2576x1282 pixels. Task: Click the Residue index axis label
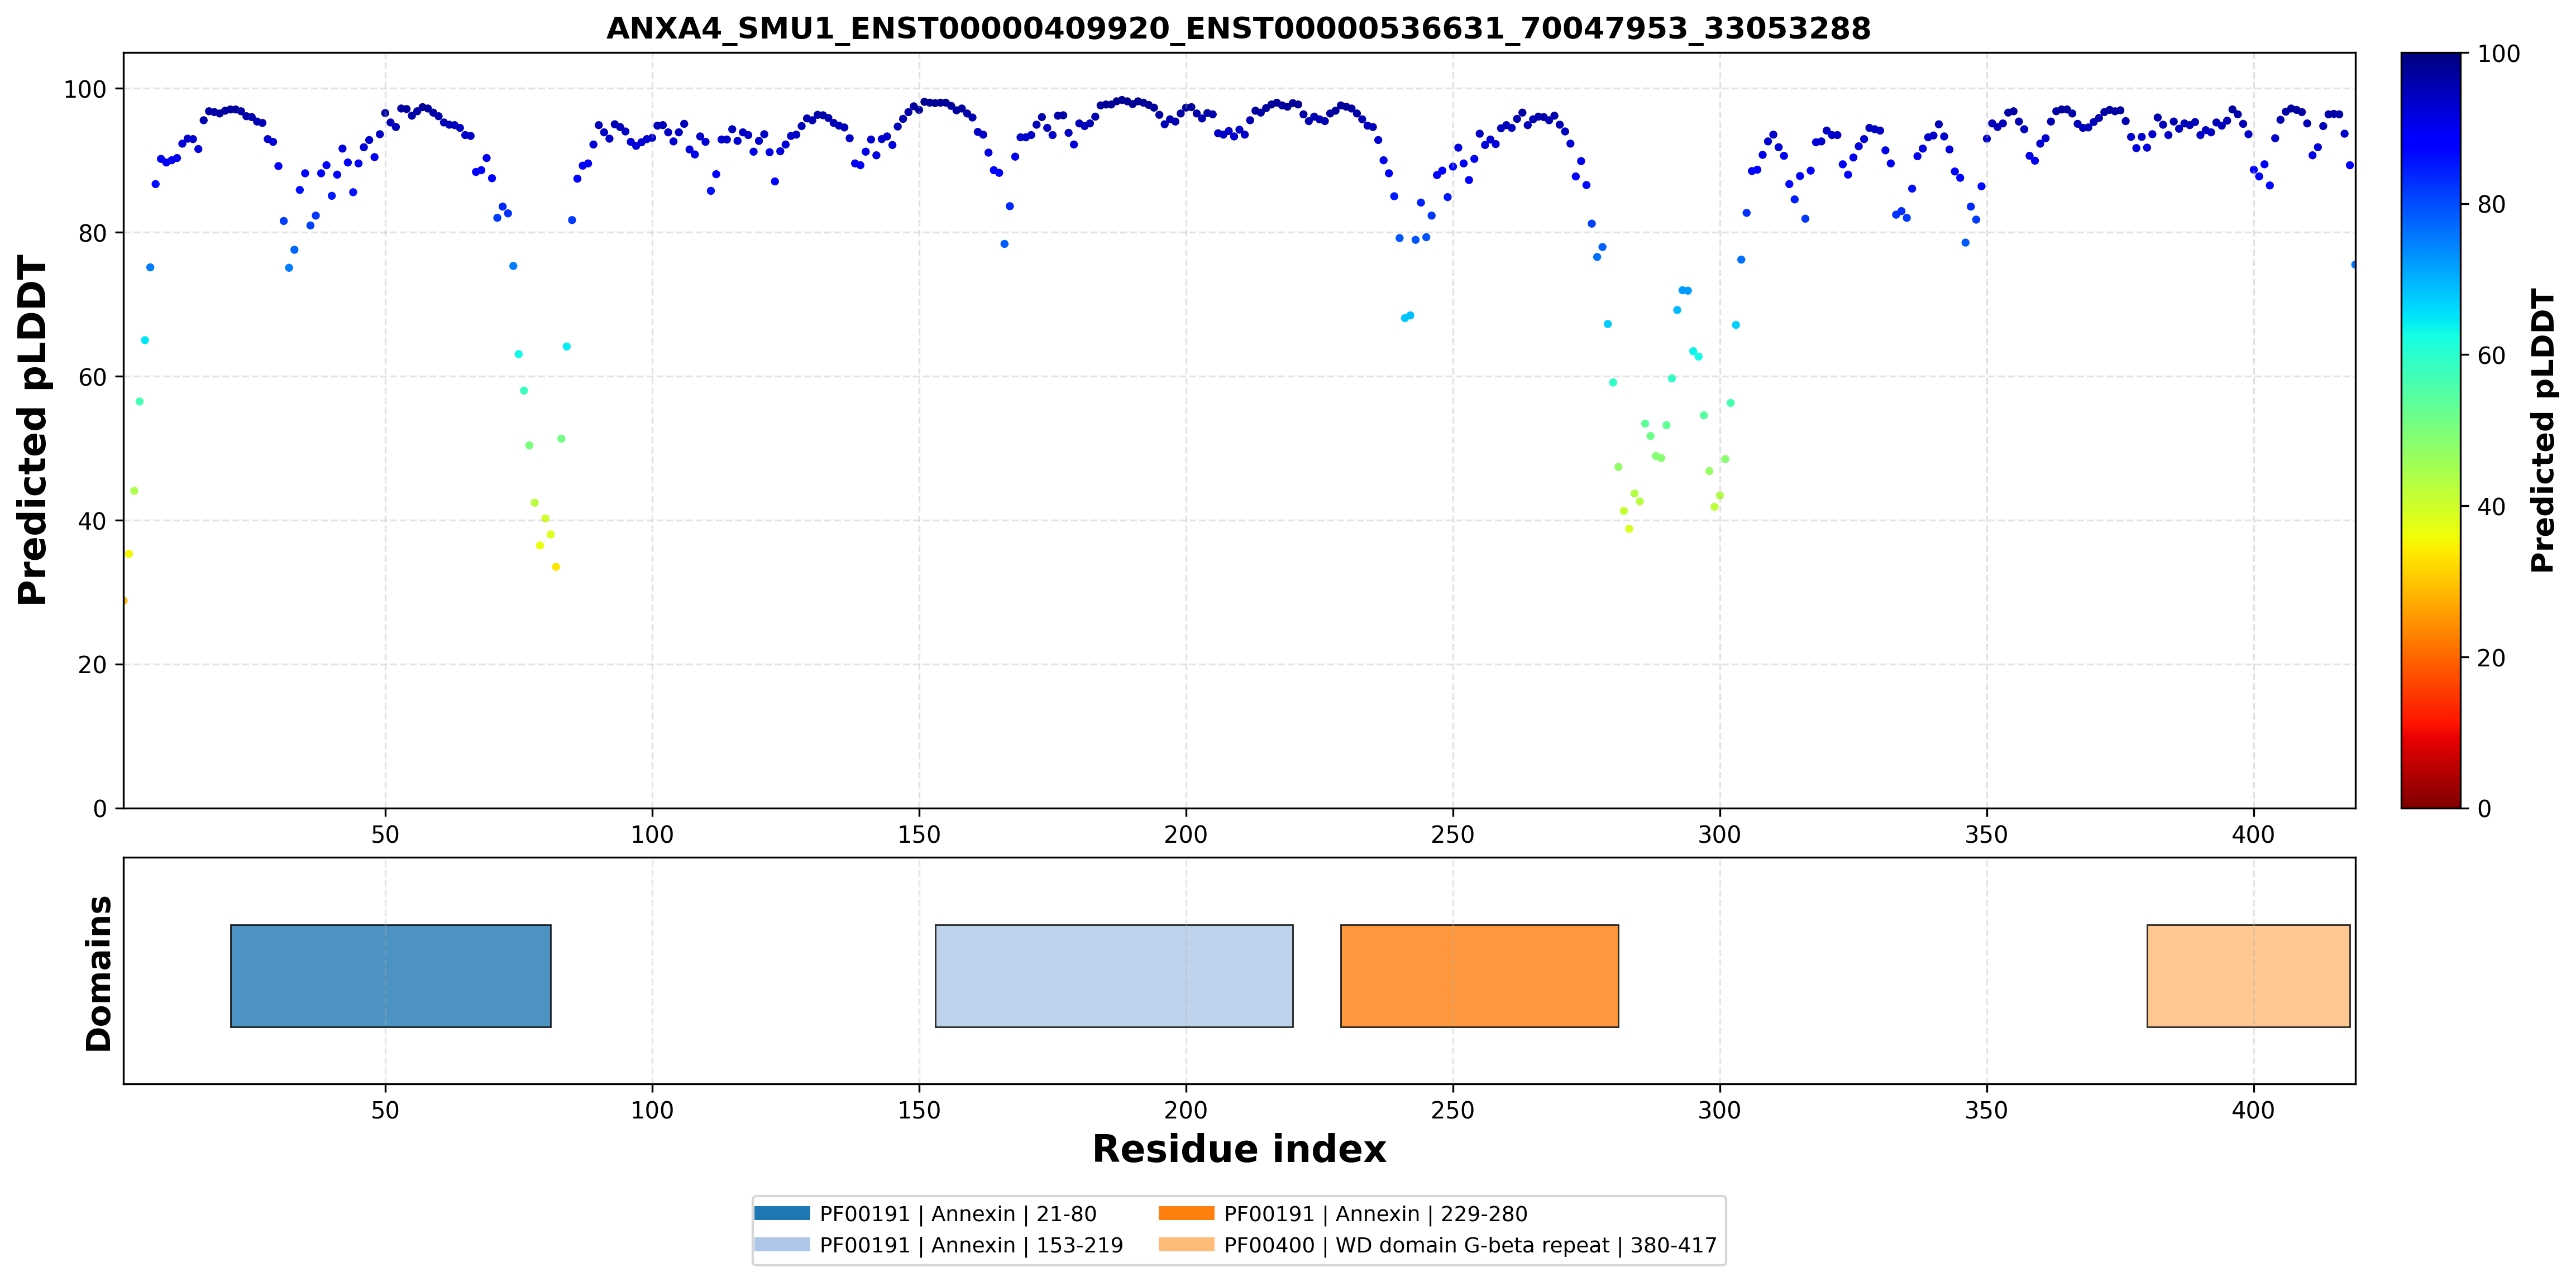click(x=1239, y=1149)
